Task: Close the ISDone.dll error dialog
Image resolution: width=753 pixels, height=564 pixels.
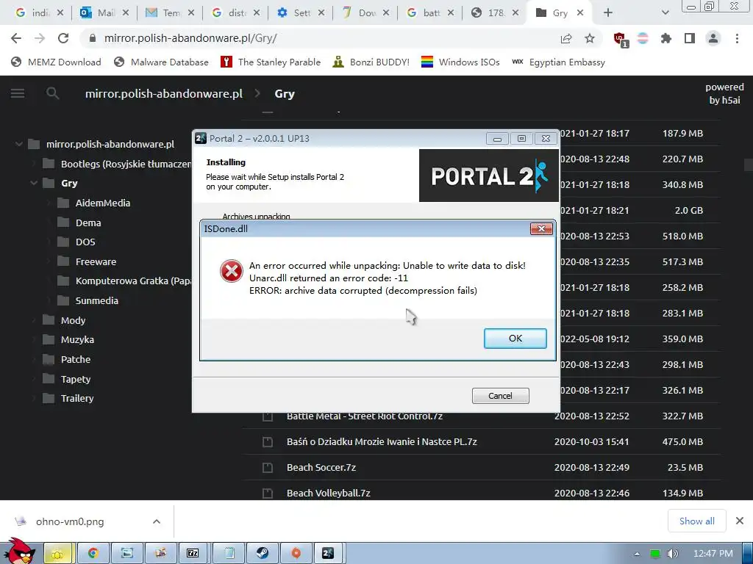Action: pyautogui.click(x=541, y=229)
